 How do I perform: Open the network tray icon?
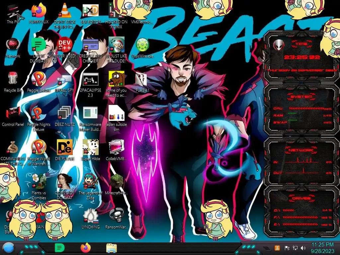[295, 248]
